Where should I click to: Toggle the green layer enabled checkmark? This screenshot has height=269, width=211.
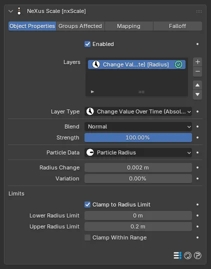pos(178,64)
